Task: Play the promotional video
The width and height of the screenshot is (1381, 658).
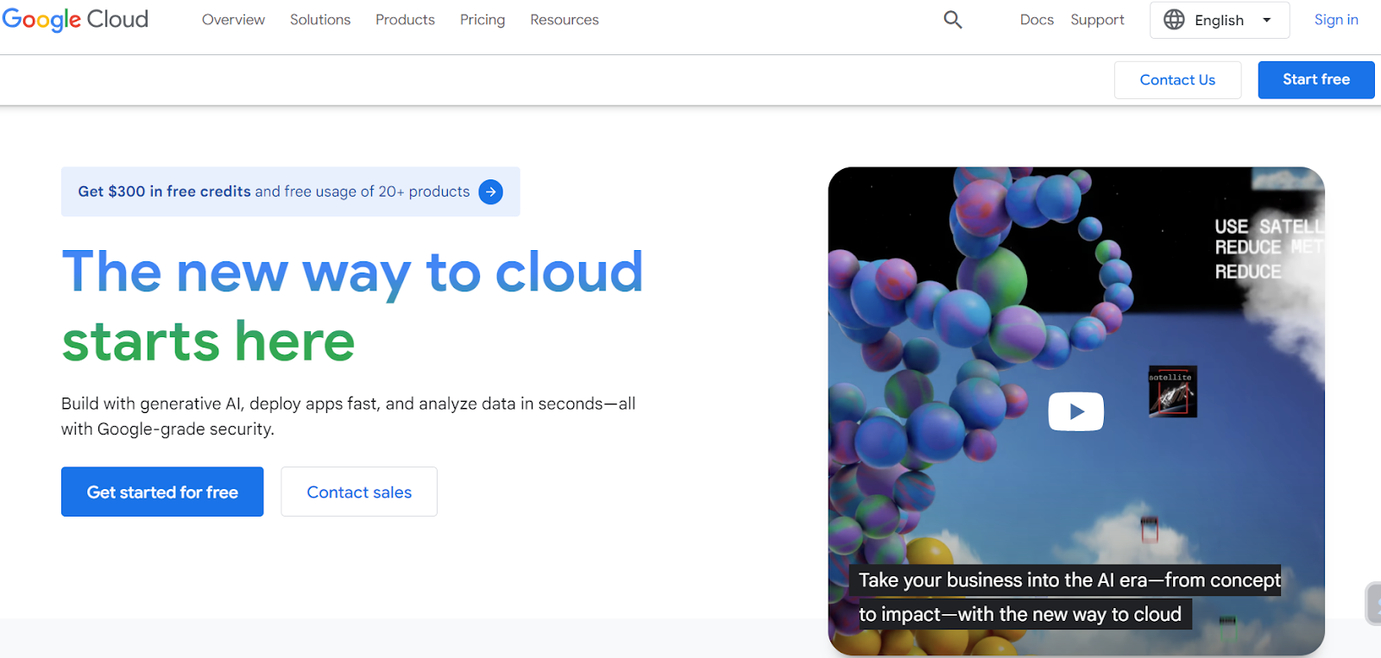Action: tap(1075, 411)
